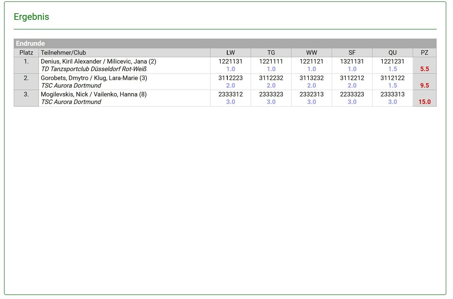This screenshot has width=453, height=299.
Task: Select the Endrunde section header
Action: point(30,43)
